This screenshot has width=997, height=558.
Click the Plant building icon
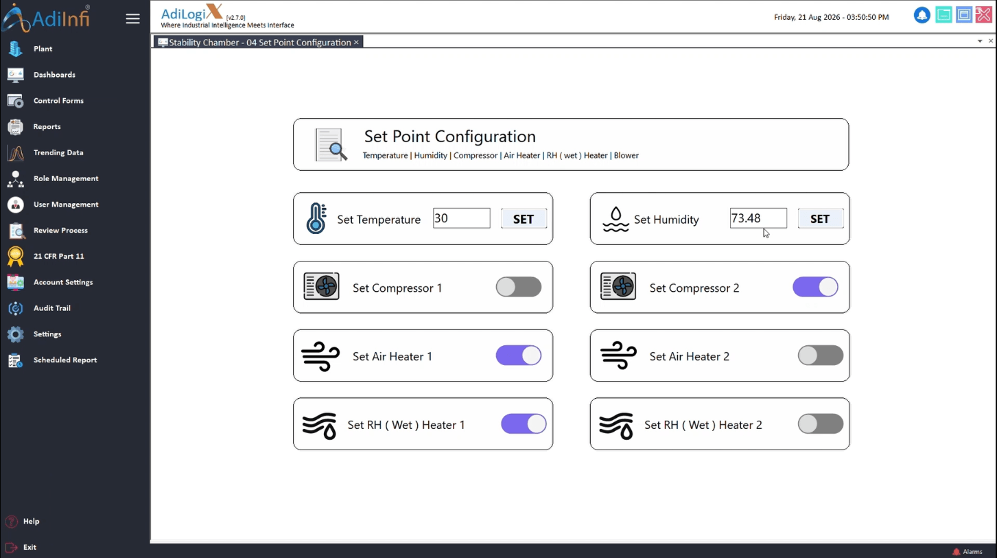point(15,49)
